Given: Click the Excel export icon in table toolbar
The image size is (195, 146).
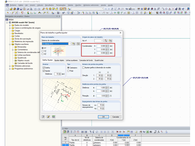Looking at the screenshot, I should (x=147, y=132).
